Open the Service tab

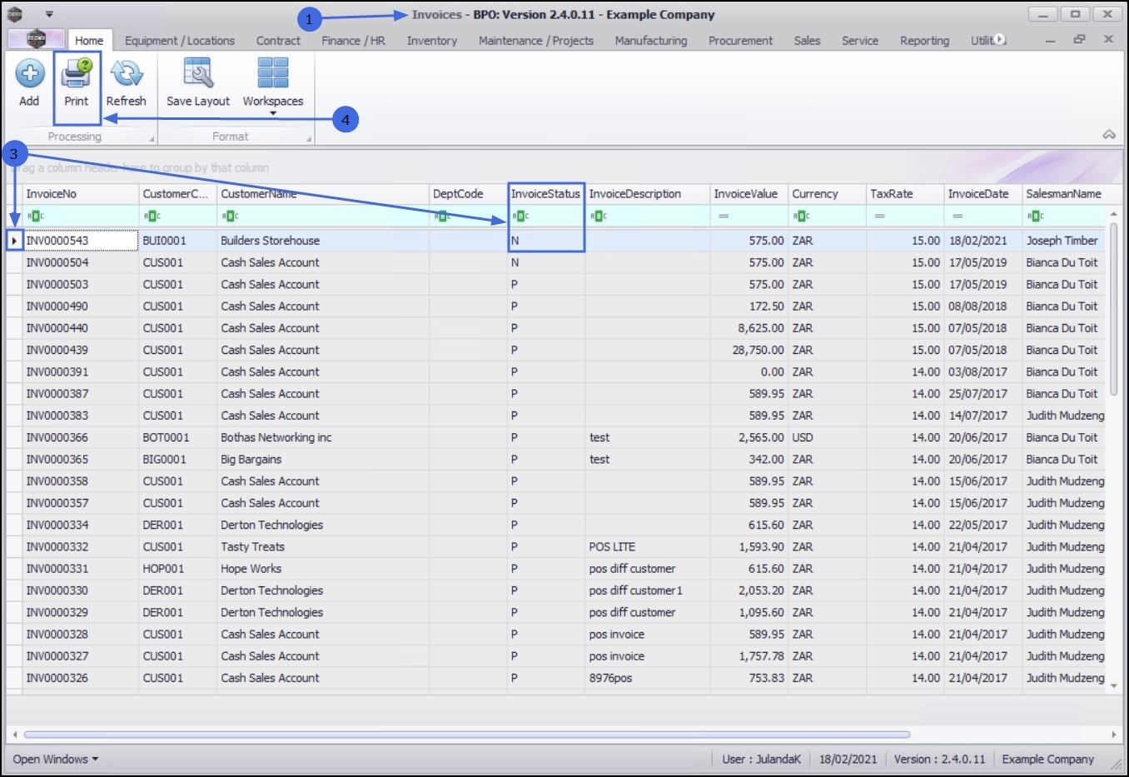pos(860,40)
